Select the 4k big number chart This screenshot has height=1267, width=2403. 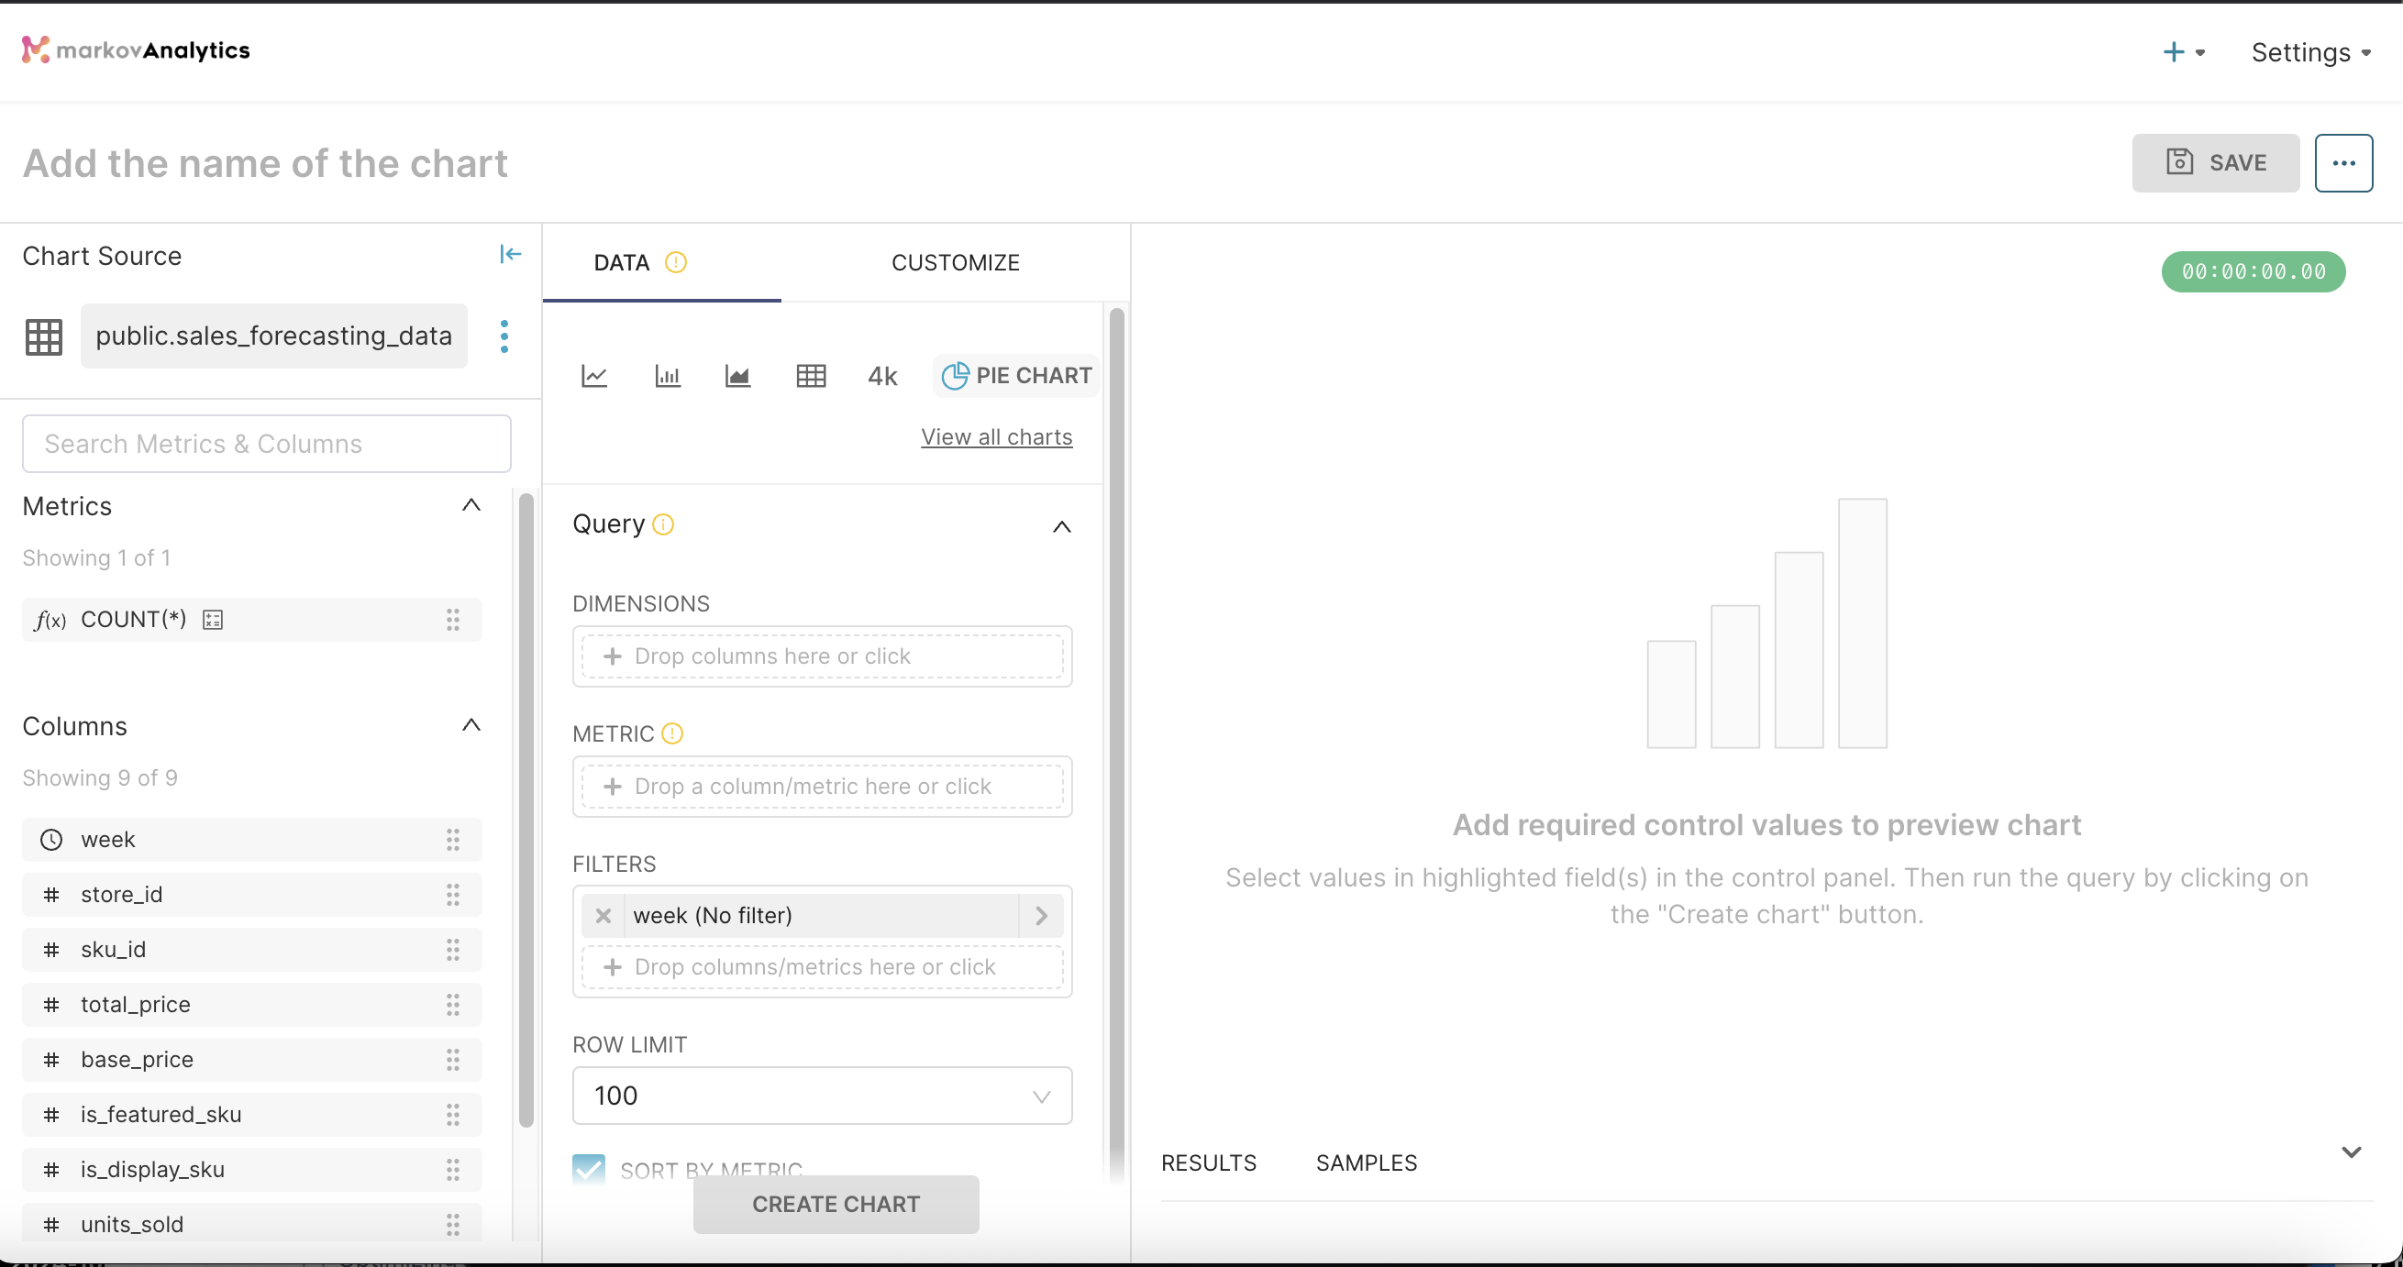[882, 376]
